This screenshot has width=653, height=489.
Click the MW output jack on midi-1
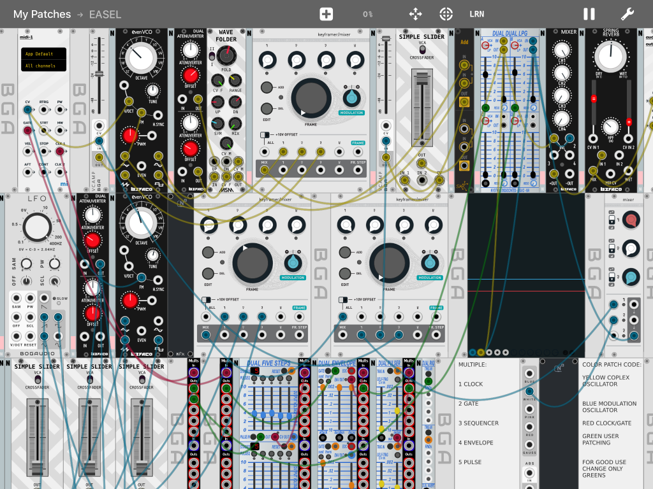pyautogui.click(x=59, y=131)
